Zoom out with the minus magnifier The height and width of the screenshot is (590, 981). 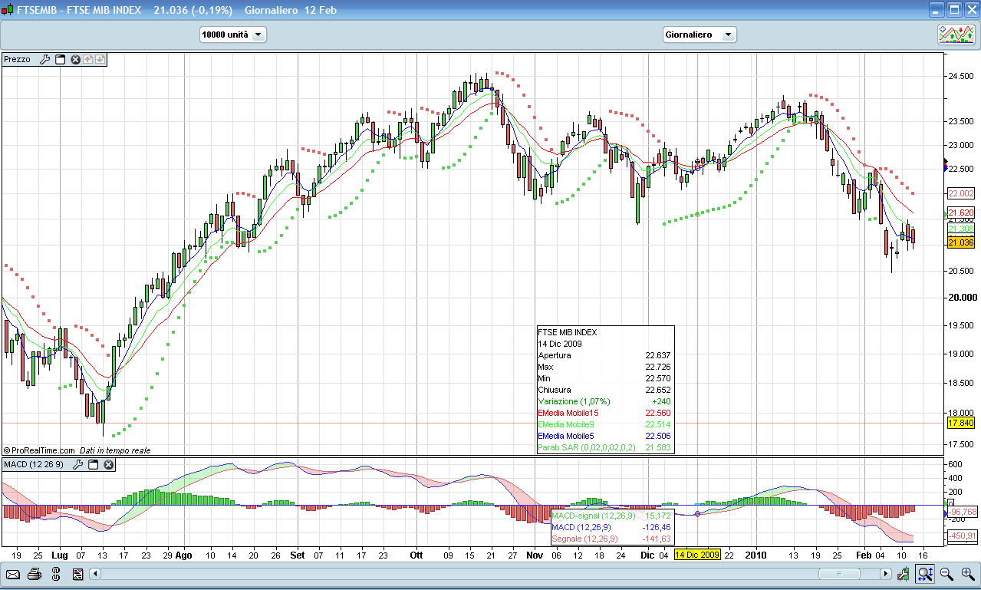946,574
